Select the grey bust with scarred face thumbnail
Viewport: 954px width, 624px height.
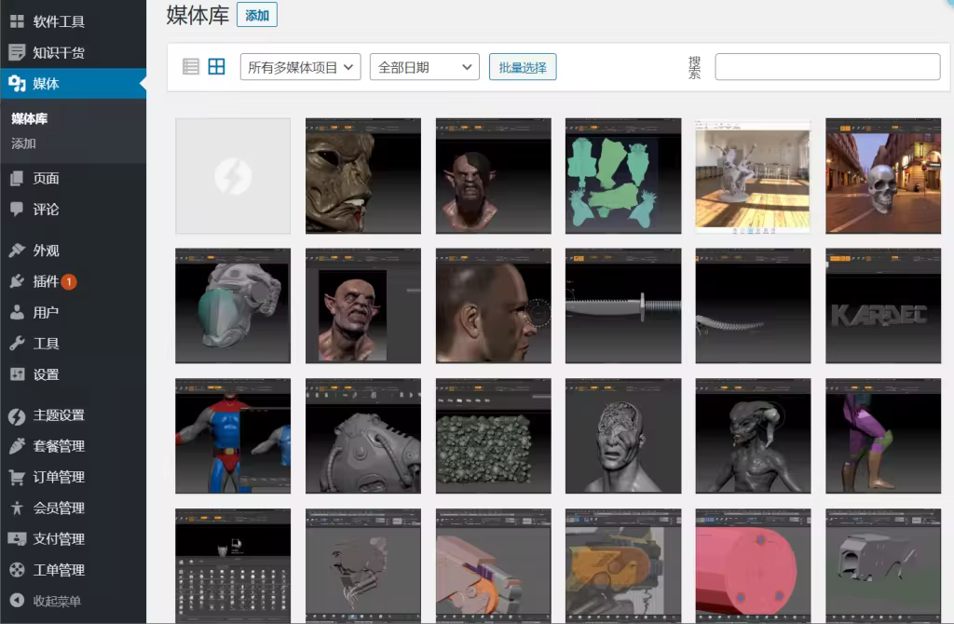[x=623, y=436]
